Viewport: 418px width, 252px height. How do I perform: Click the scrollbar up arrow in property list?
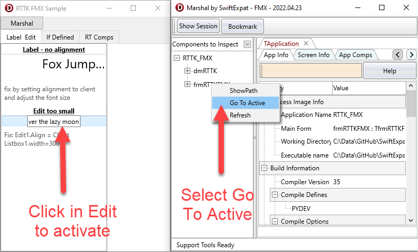pyautogui.click(x=411, y=85)
